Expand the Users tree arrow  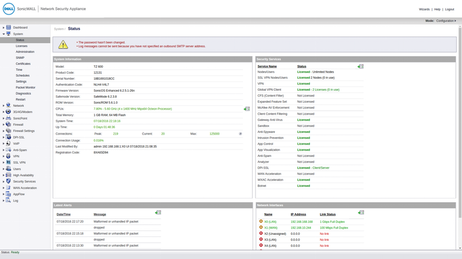(x=4, y=169)
